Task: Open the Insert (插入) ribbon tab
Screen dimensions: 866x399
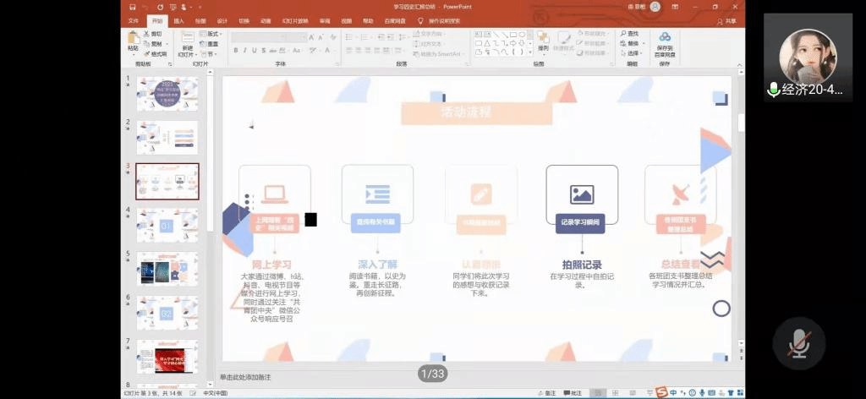Action: click(178, 20)
